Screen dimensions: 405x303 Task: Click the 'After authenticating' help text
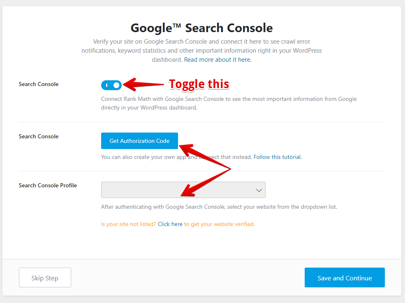coord(219,207)
